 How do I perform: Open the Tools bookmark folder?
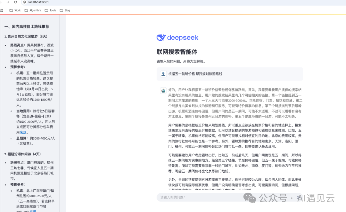click(x=50, y=10)
